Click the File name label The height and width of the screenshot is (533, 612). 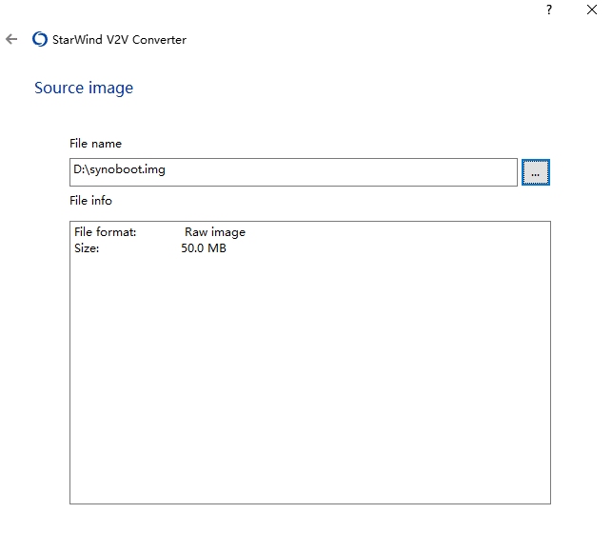tap(95, 144)
